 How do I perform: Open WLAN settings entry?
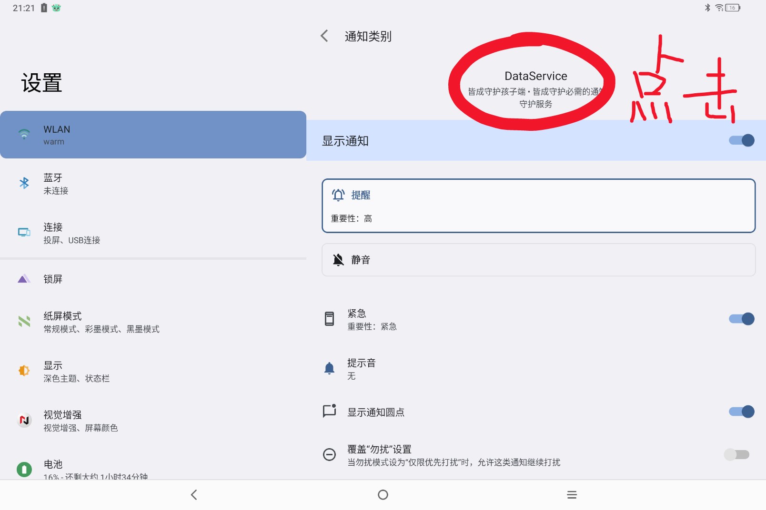coord(153,135)
